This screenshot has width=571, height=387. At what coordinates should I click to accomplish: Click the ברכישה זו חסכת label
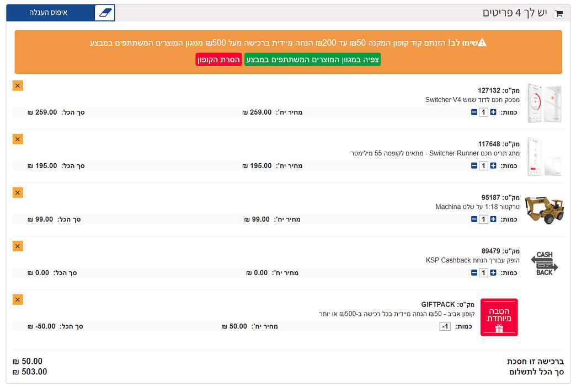(535, 362)
